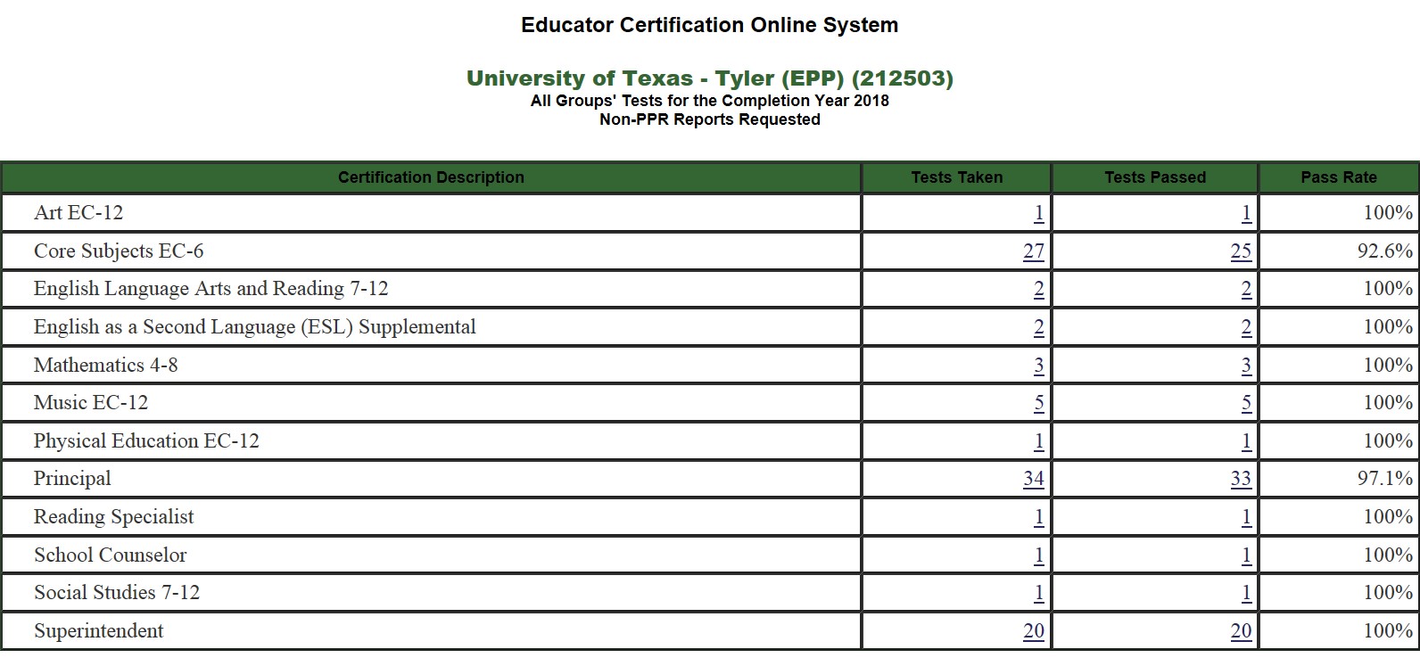Open Tests Passed link for Art EC-12
The image size is (1420, 658).
(x=1246, y=213)
